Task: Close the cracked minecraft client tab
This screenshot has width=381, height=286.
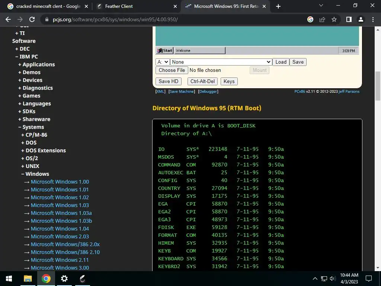Action: tap(86, 6)
